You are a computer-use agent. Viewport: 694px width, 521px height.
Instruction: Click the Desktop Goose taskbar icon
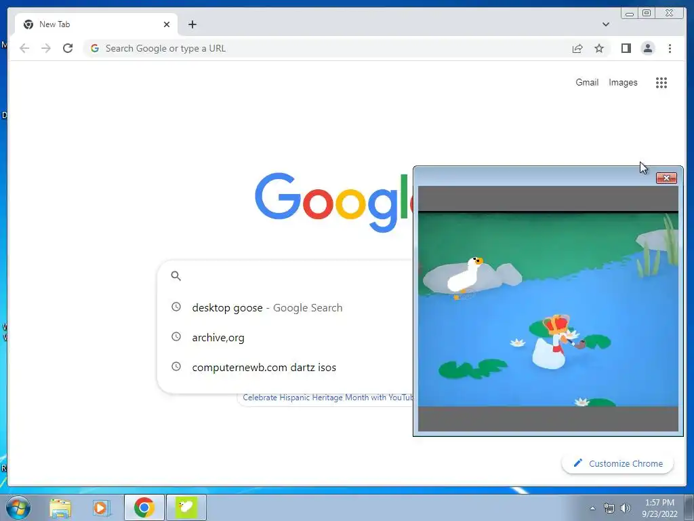click(186, 507)
